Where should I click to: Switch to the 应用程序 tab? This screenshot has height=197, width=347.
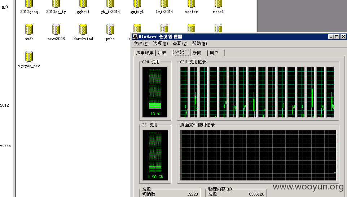[x=145, y=53]
